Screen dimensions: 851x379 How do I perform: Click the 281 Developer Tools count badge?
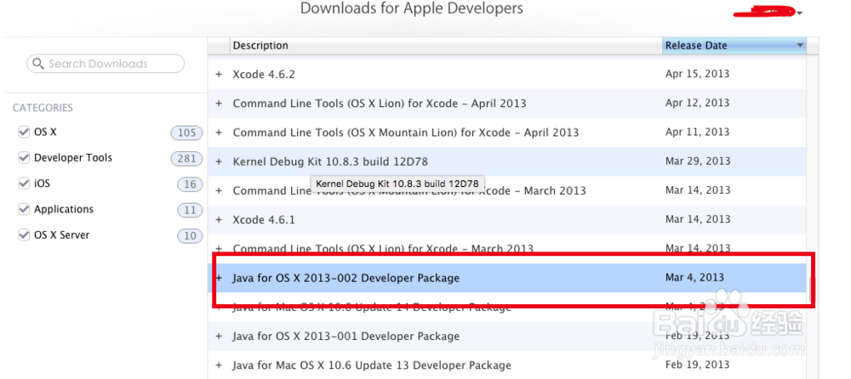click(186, 158)
